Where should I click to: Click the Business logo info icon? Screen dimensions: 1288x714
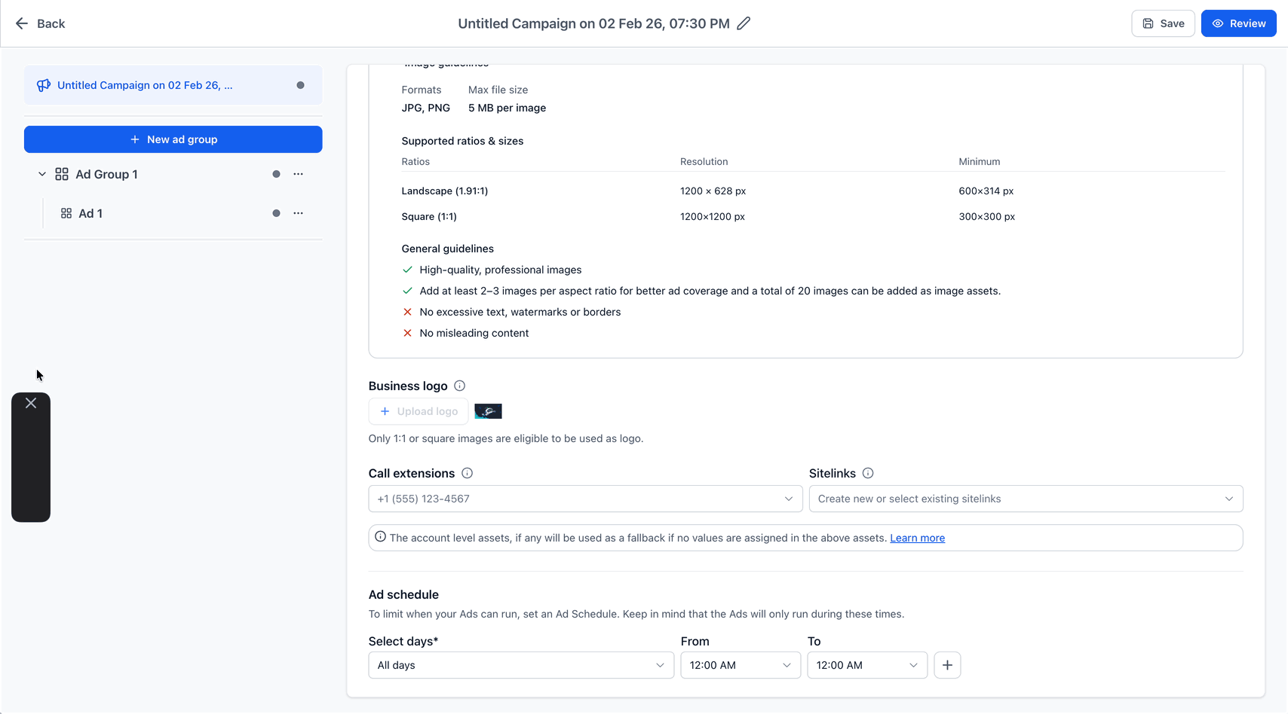tap(459, 386)
